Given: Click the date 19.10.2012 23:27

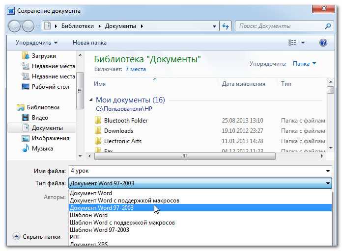Looking at the screenshot, I should (x=242, y=131).
